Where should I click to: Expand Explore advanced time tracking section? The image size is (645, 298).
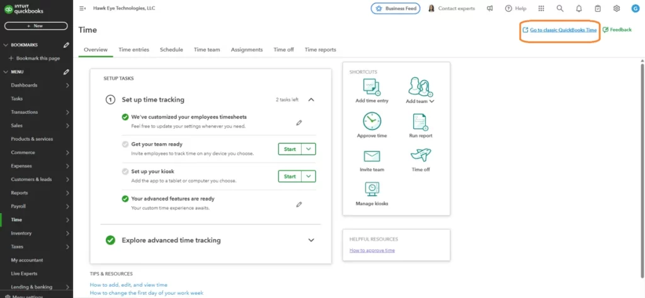[311, 240]
